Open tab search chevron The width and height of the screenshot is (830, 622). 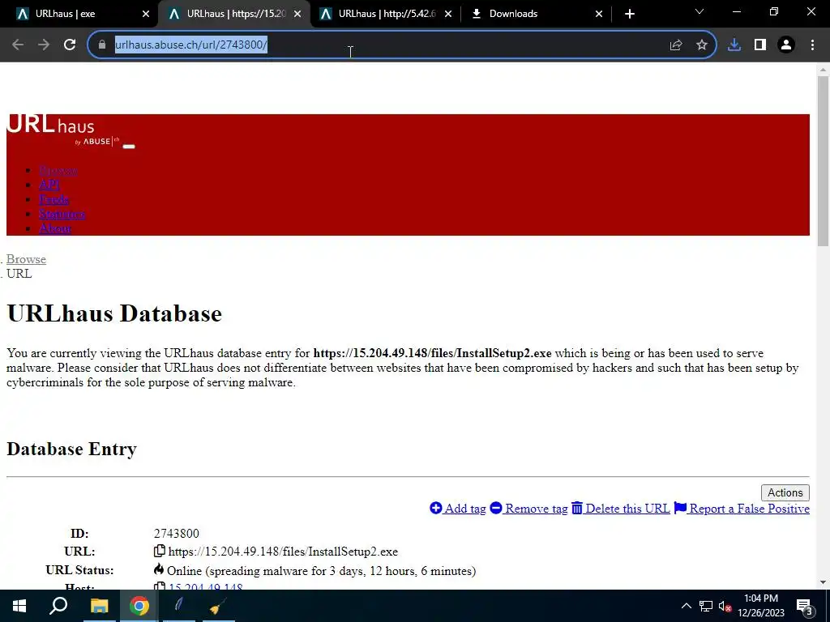(x=700, y=11)
